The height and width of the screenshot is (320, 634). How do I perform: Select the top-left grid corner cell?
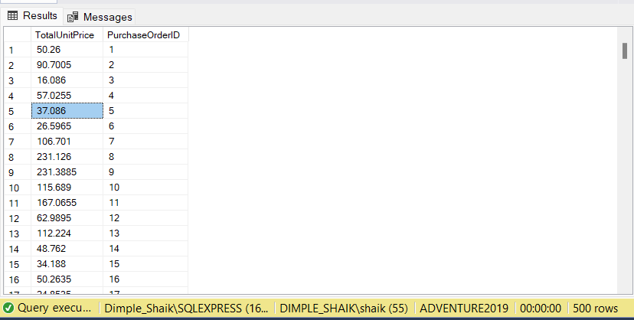(x=17, y=35)
